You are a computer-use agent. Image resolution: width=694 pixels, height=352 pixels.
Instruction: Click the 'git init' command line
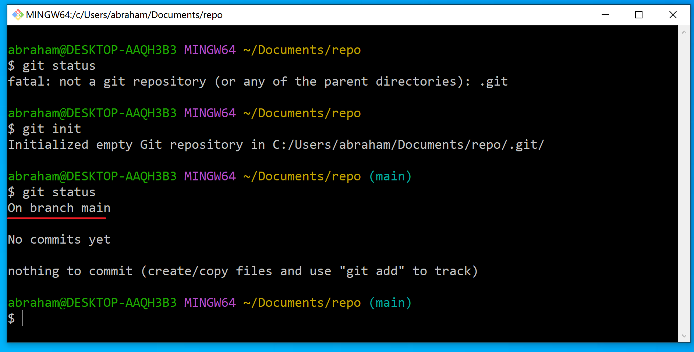point(45,129)
